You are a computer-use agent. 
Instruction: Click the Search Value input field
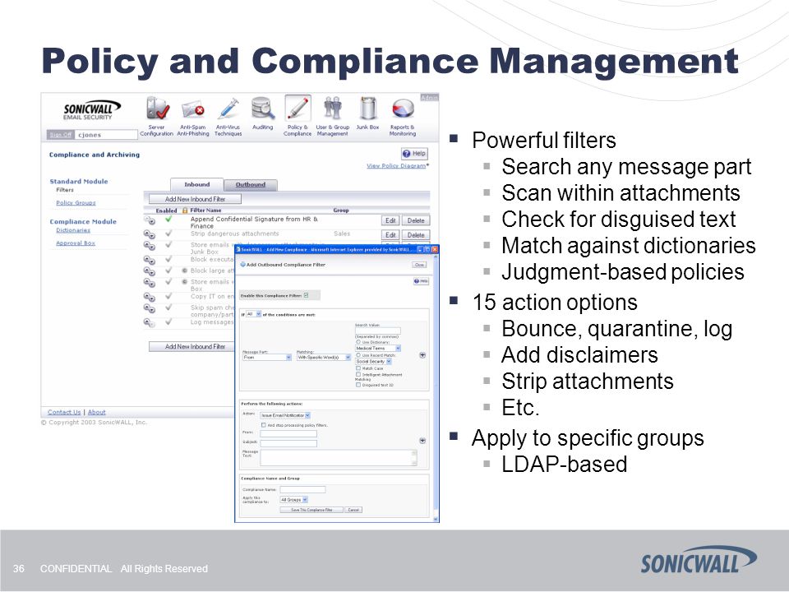(x=378, y=331)
